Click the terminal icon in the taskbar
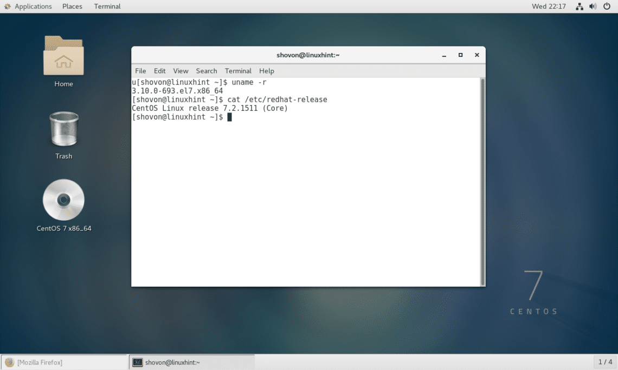618x370 pixels. [137, 362]
